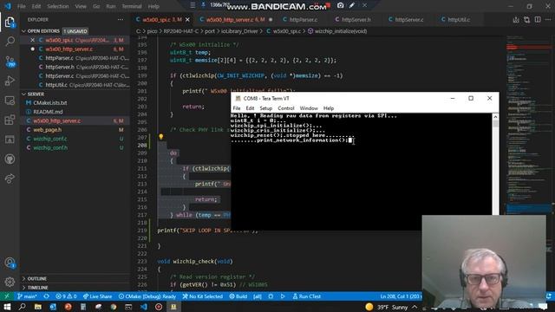The image size is (555, 312).
Task: Click the remote window indicator in status bar
Action: [6, 296]
